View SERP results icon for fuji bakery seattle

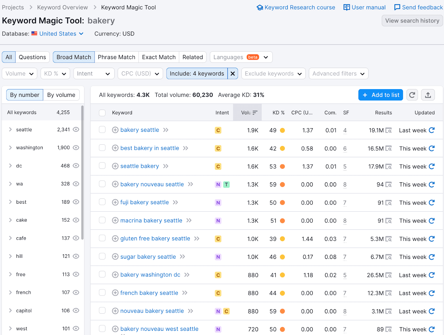389,203
